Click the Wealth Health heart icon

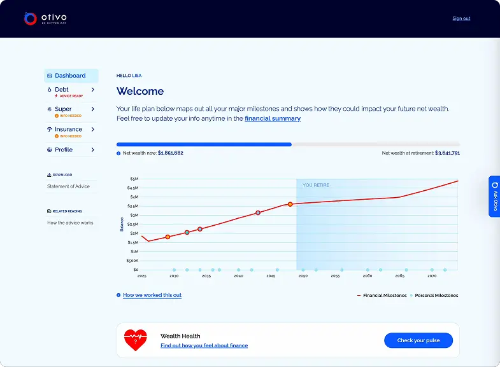click(x=135, y=340)
